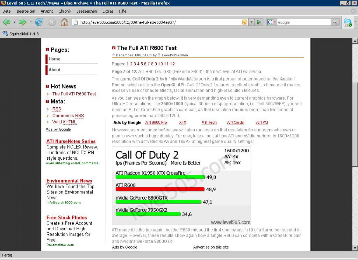Click the RSS meta link

57,109
